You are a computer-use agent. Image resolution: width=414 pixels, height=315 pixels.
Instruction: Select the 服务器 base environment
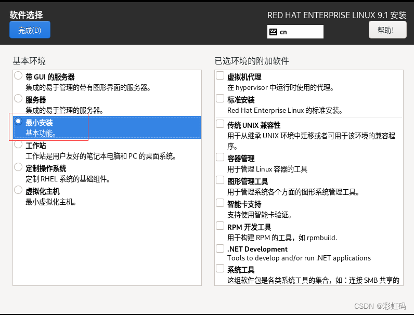pyautogui.click(x=19, y=99)
